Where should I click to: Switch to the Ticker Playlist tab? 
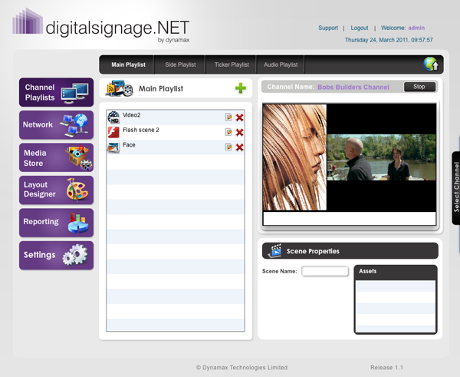click(x=232, y=64)
